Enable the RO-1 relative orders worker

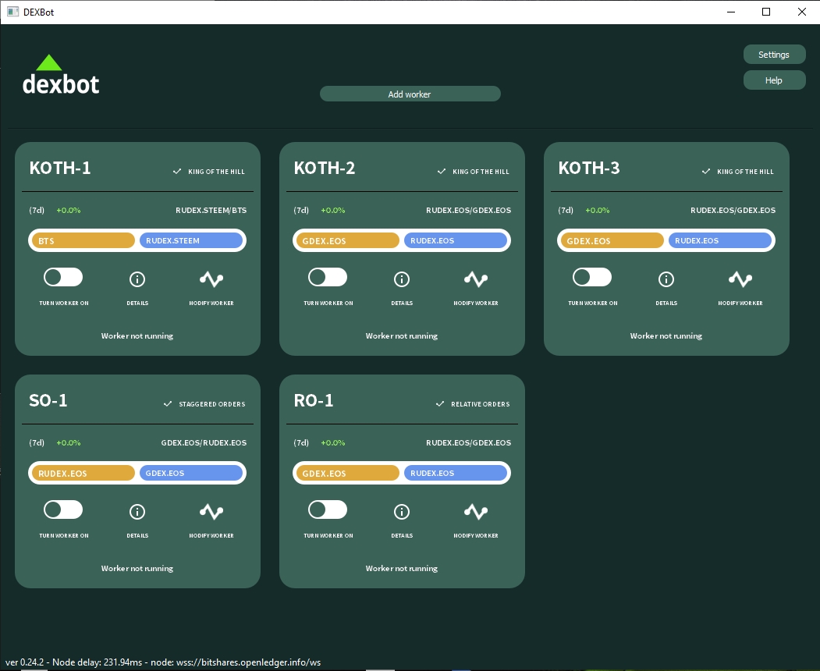coord(328,509)
